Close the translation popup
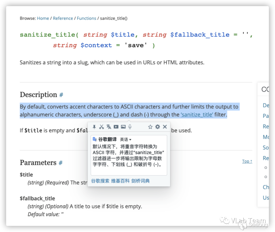Screen dimensions: 275x232 (165, 127)
